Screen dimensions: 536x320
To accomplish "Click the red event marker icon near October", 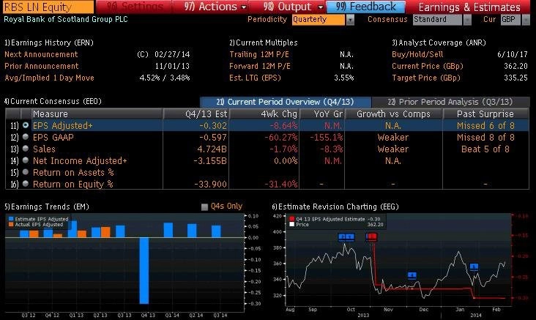I will tap(371, 237).
